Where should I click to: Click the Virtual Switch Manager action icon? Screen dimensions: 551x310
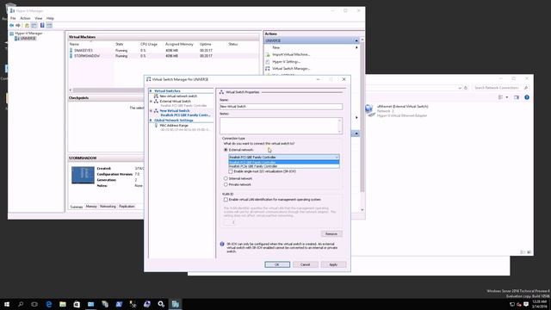268,69
